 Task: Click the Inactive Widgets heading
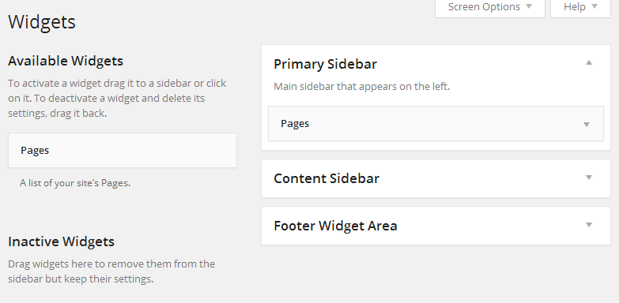(61, 241)
